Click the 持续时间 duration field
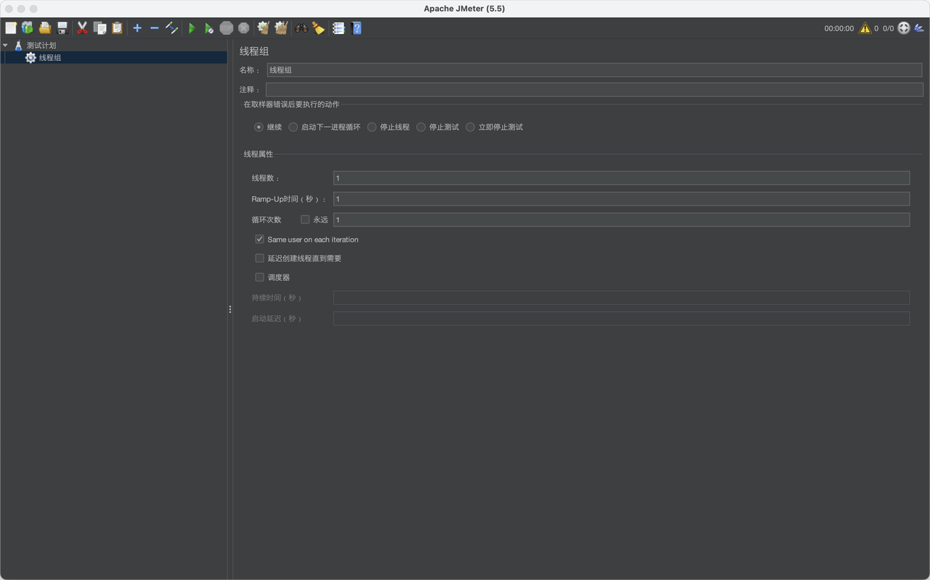Image resolution: width=930 pixels, height=580 pixels. (x=621, y=298)
